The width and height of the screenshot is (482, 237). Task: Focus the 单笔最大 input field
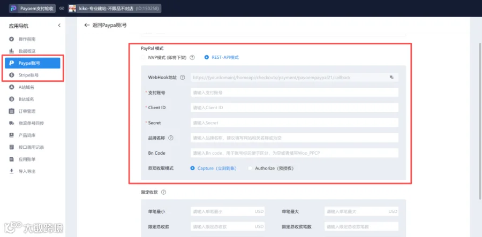361,211
